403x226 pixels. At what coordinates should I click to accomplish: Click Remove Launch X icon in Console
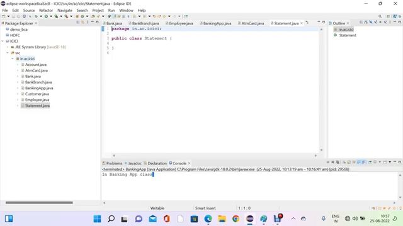(x=332, y=162)
